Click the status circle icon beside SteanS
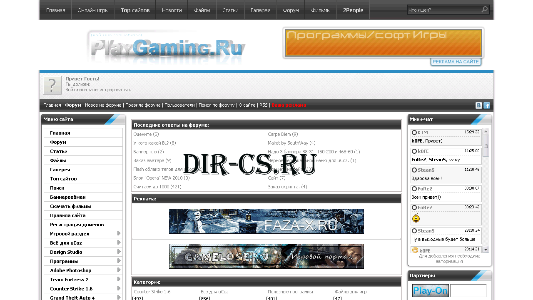The image size is (533, 300). coord(414,170)
